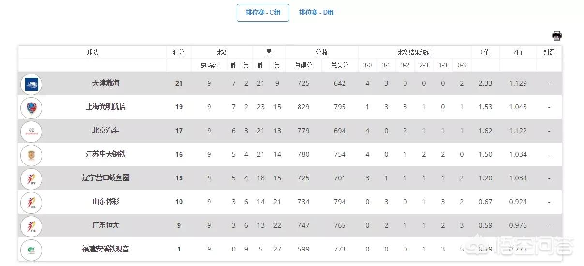Click the 球队 column header

point(92,52)
